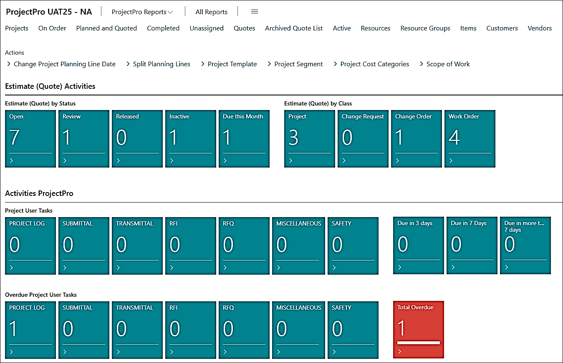The height and width of the screenshot is (363, 563).
Task: Open RFI tile under Project User Tasks
Action: pyautogui.click(x=191, y=246)
